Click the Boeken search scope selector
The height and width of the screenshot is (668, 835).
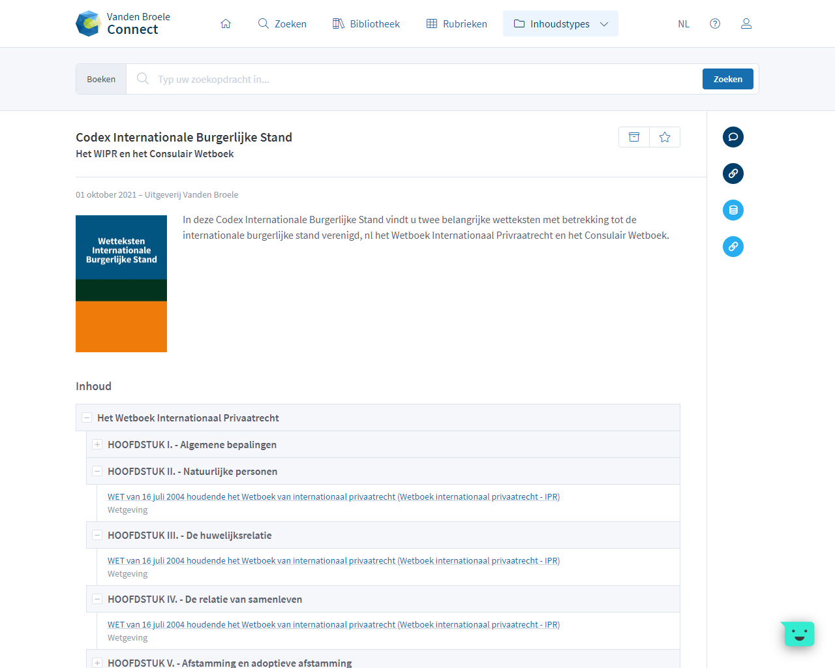coord(101,79)
